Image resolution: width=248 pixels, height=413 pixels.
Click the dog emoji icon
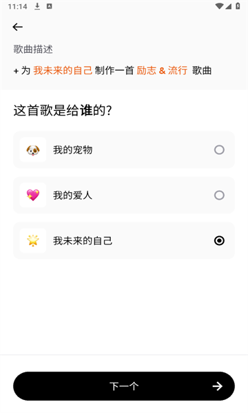[x=33, y=150]
